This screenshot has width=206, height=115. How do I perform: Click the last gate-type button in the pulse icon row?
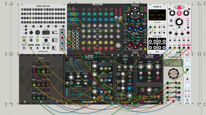64,26
